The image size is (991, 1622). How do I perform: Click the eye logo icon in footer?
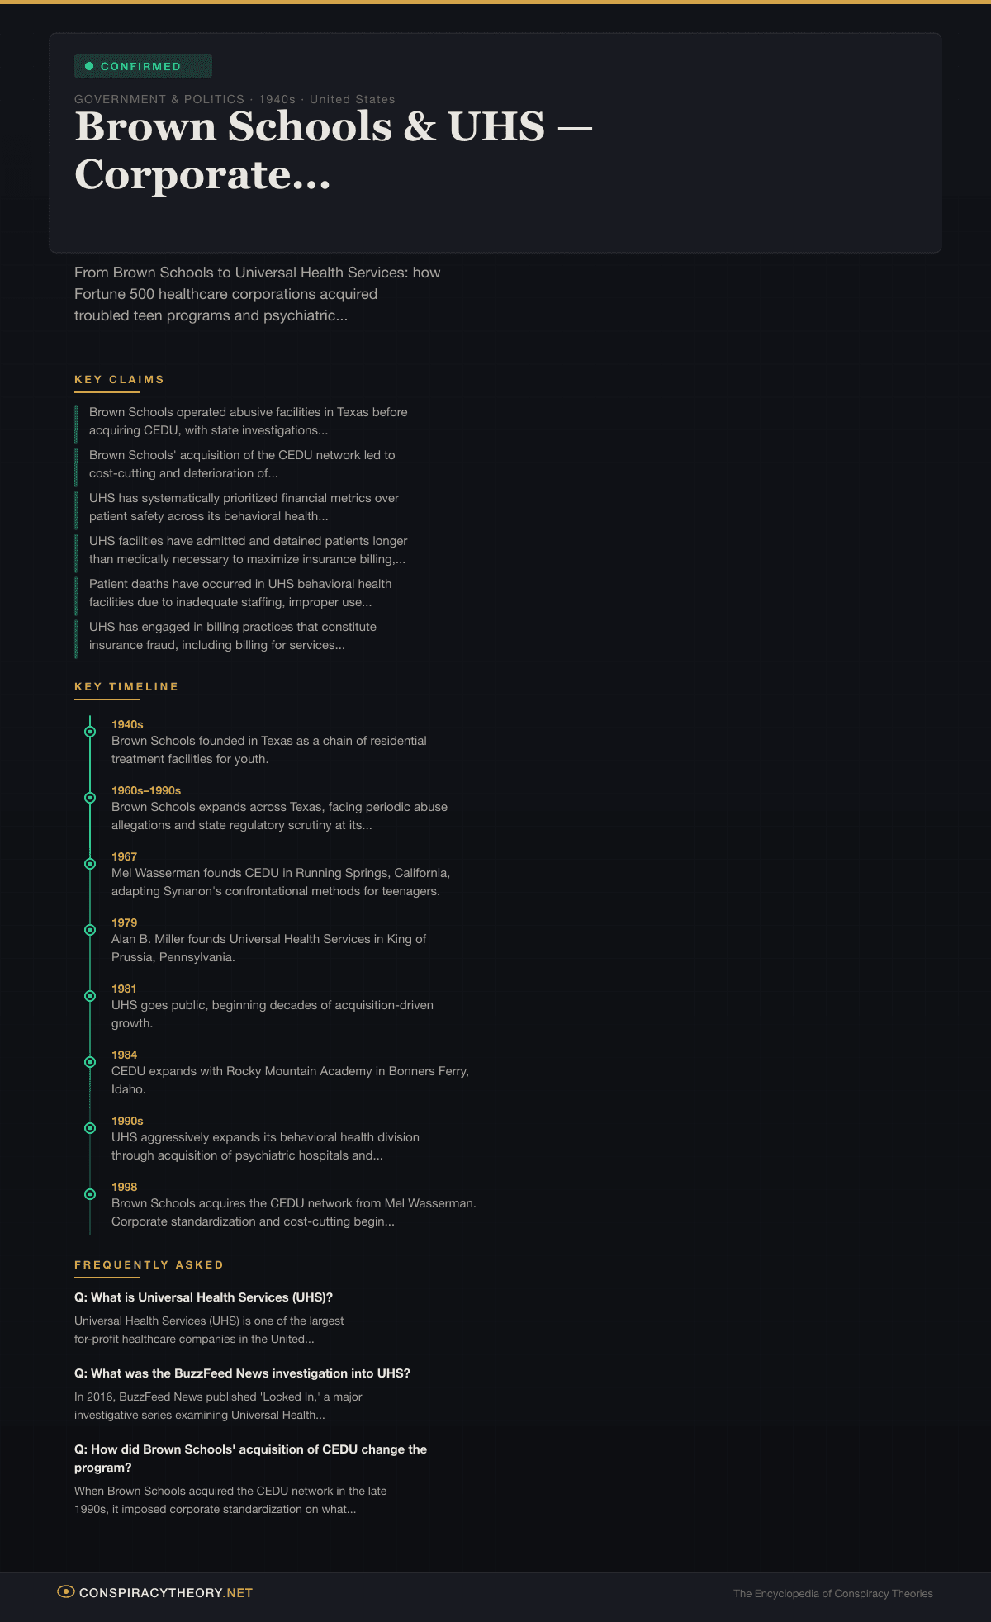tap(65, 1591)
